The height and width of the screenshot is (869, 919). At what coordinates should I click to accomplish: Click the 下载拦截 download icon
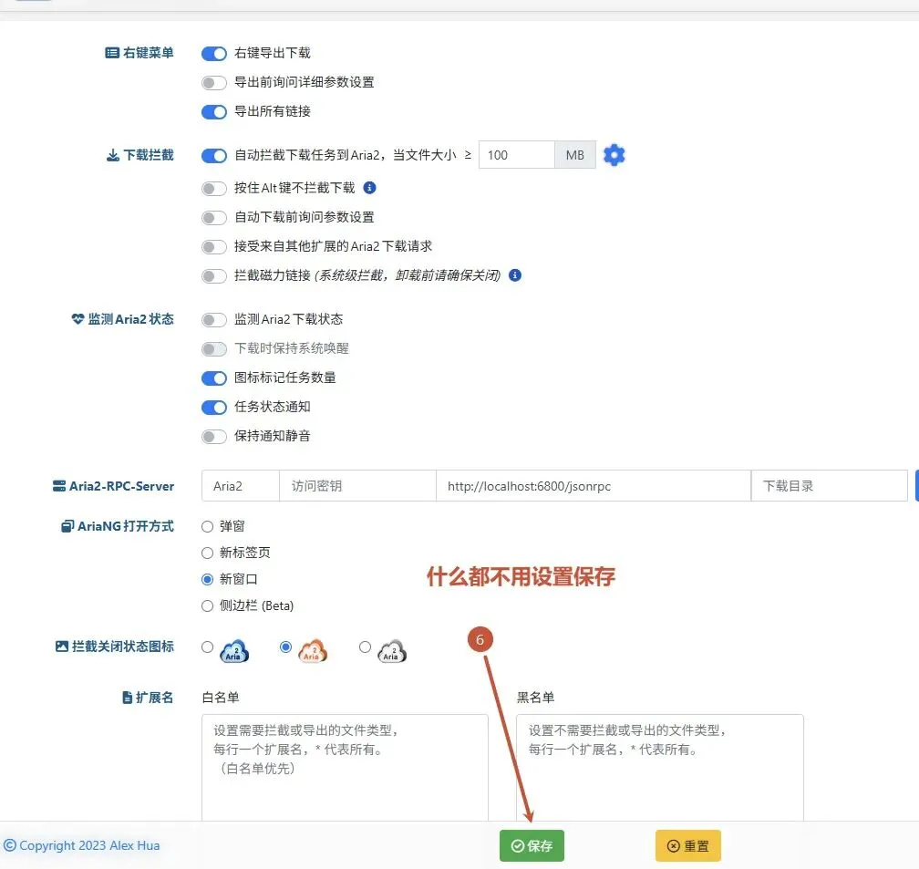pos(113,155)
